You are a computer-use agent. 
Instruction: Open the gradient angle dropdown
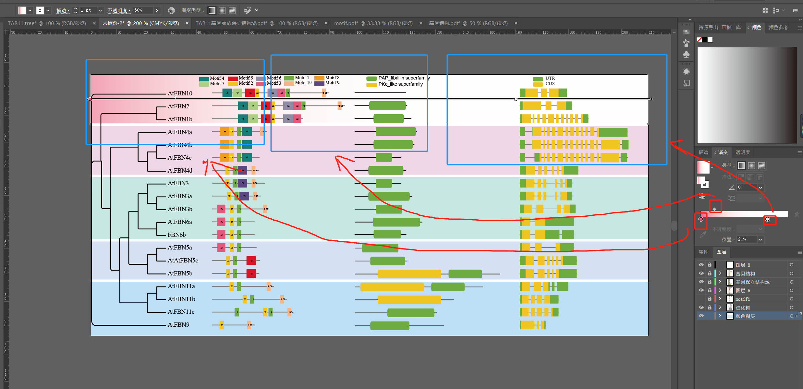pyautogui.click(x=760, y=188)
